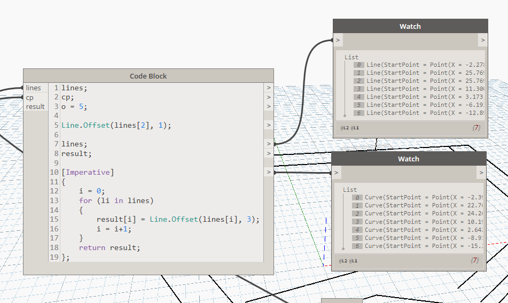Screen dimensions: 508x303
Task: Click the 'o = 5;' code line
Action: point(74,107)
